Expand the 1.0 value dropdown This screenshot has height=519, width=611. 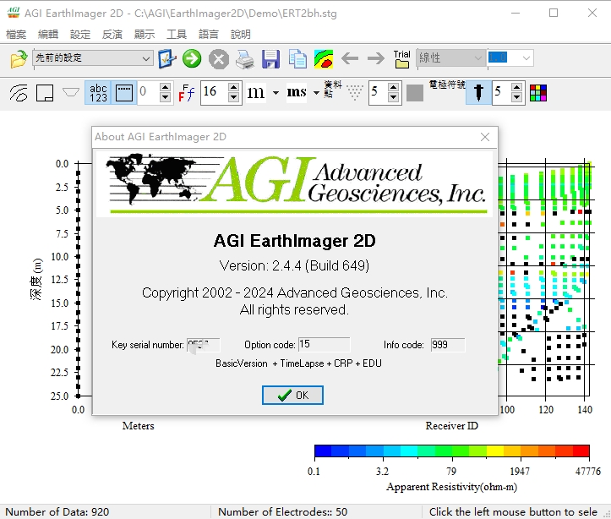click(x=526, y=58)
